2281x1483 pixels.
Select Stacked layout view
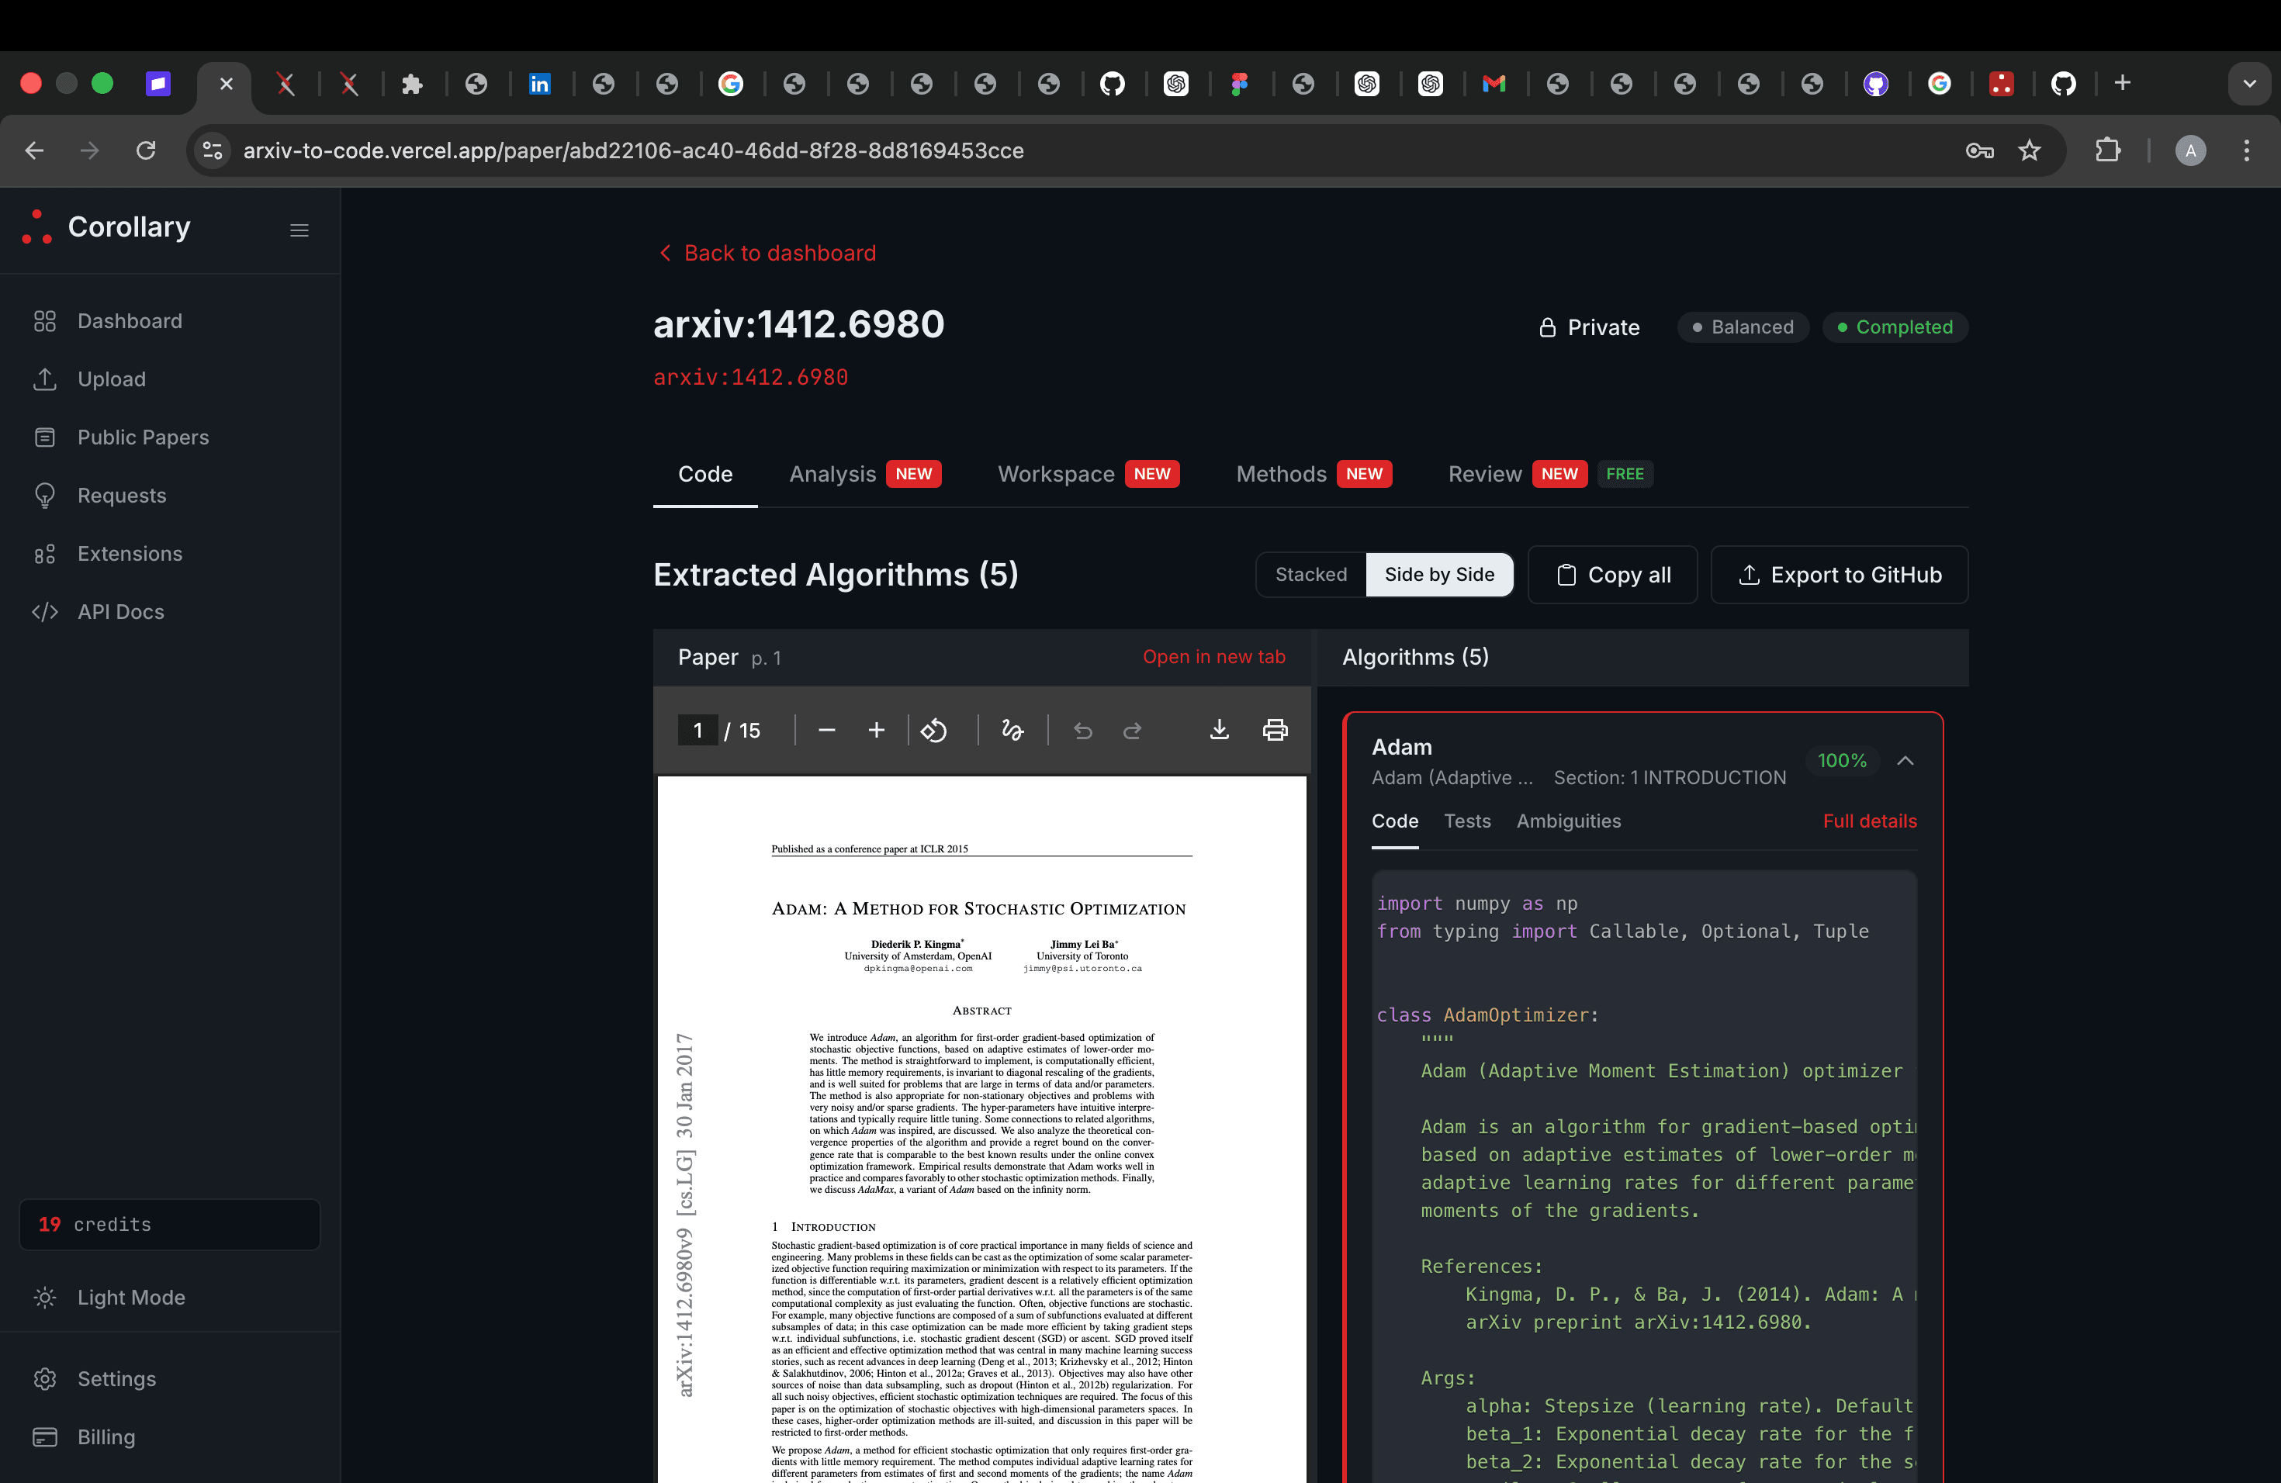[x=1311, y=575]
